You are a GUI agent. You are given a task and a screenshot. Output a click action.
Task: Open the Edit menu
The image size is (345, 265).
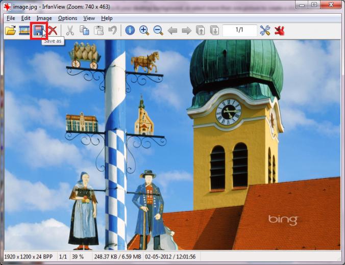click(x=26, y=18)
